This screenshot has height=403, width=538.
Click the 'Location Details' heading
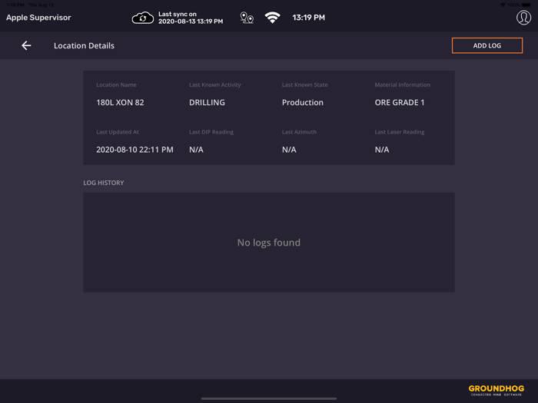click(84, 45)
